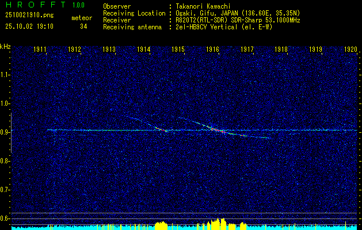
Task: Click the 0.8 frequency axis label
Action: tap(5, 161)
